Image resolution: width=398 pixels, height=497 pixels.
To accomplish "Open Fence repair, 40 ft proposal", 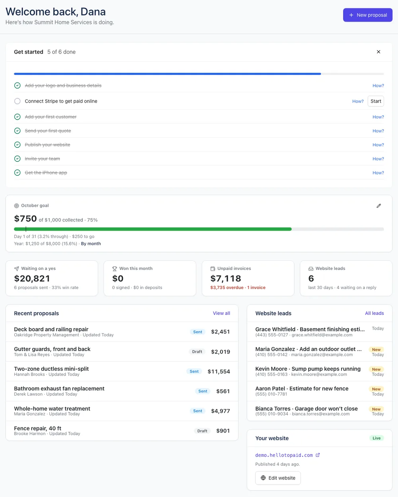I will (122, 431).
